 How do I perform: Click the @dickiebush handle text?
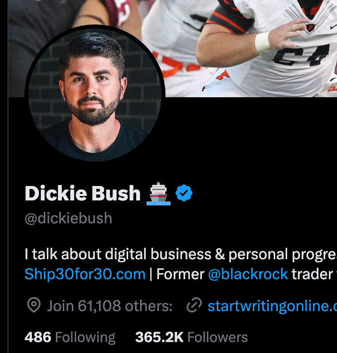point(68,218)
